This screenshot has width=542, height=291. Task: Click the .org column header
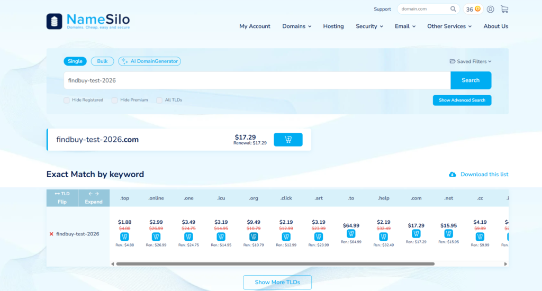click(x=254, y=198)
